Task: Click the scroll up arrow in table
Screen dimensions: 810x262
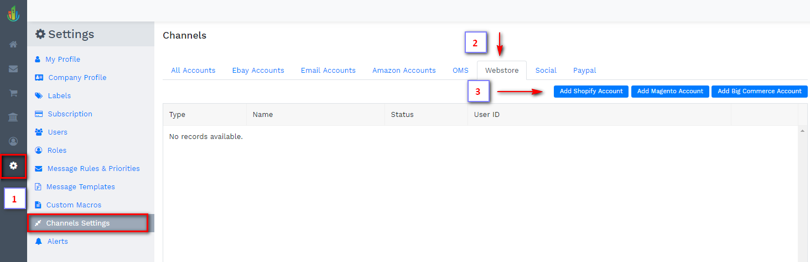Action: 802,131
